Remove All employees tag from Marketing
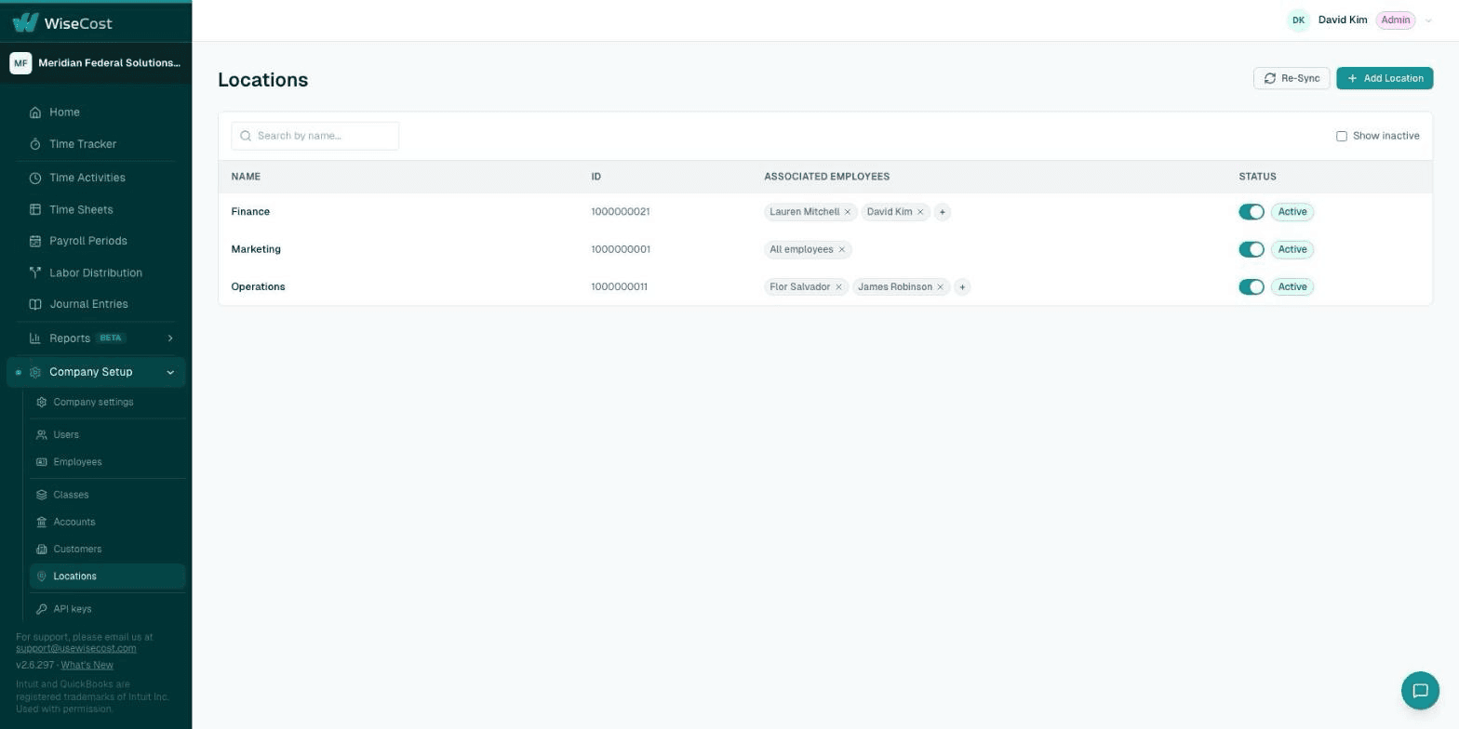1459x729 pixels. [x=842, y=249]
